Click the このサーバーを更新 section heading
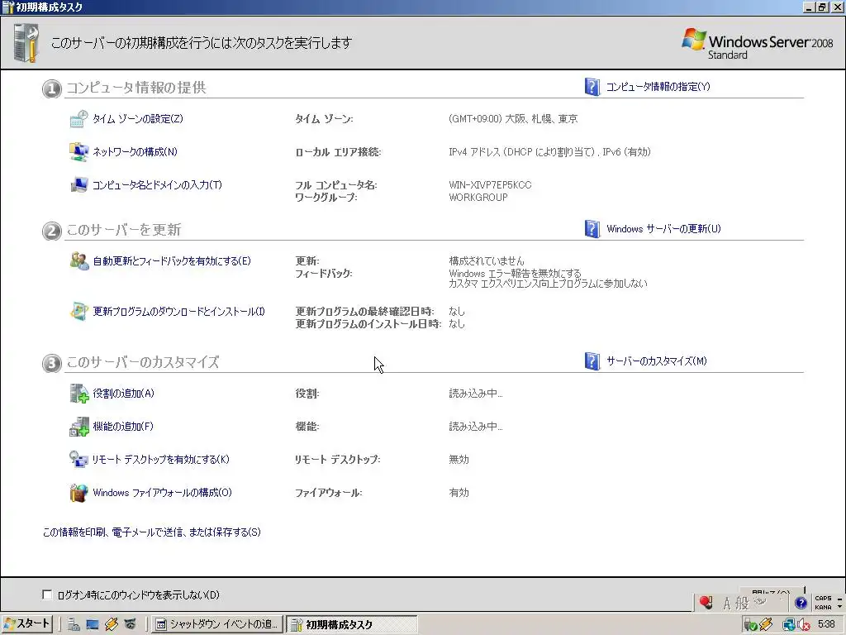The height and width of the screenshot is (635, 846). 124,230
